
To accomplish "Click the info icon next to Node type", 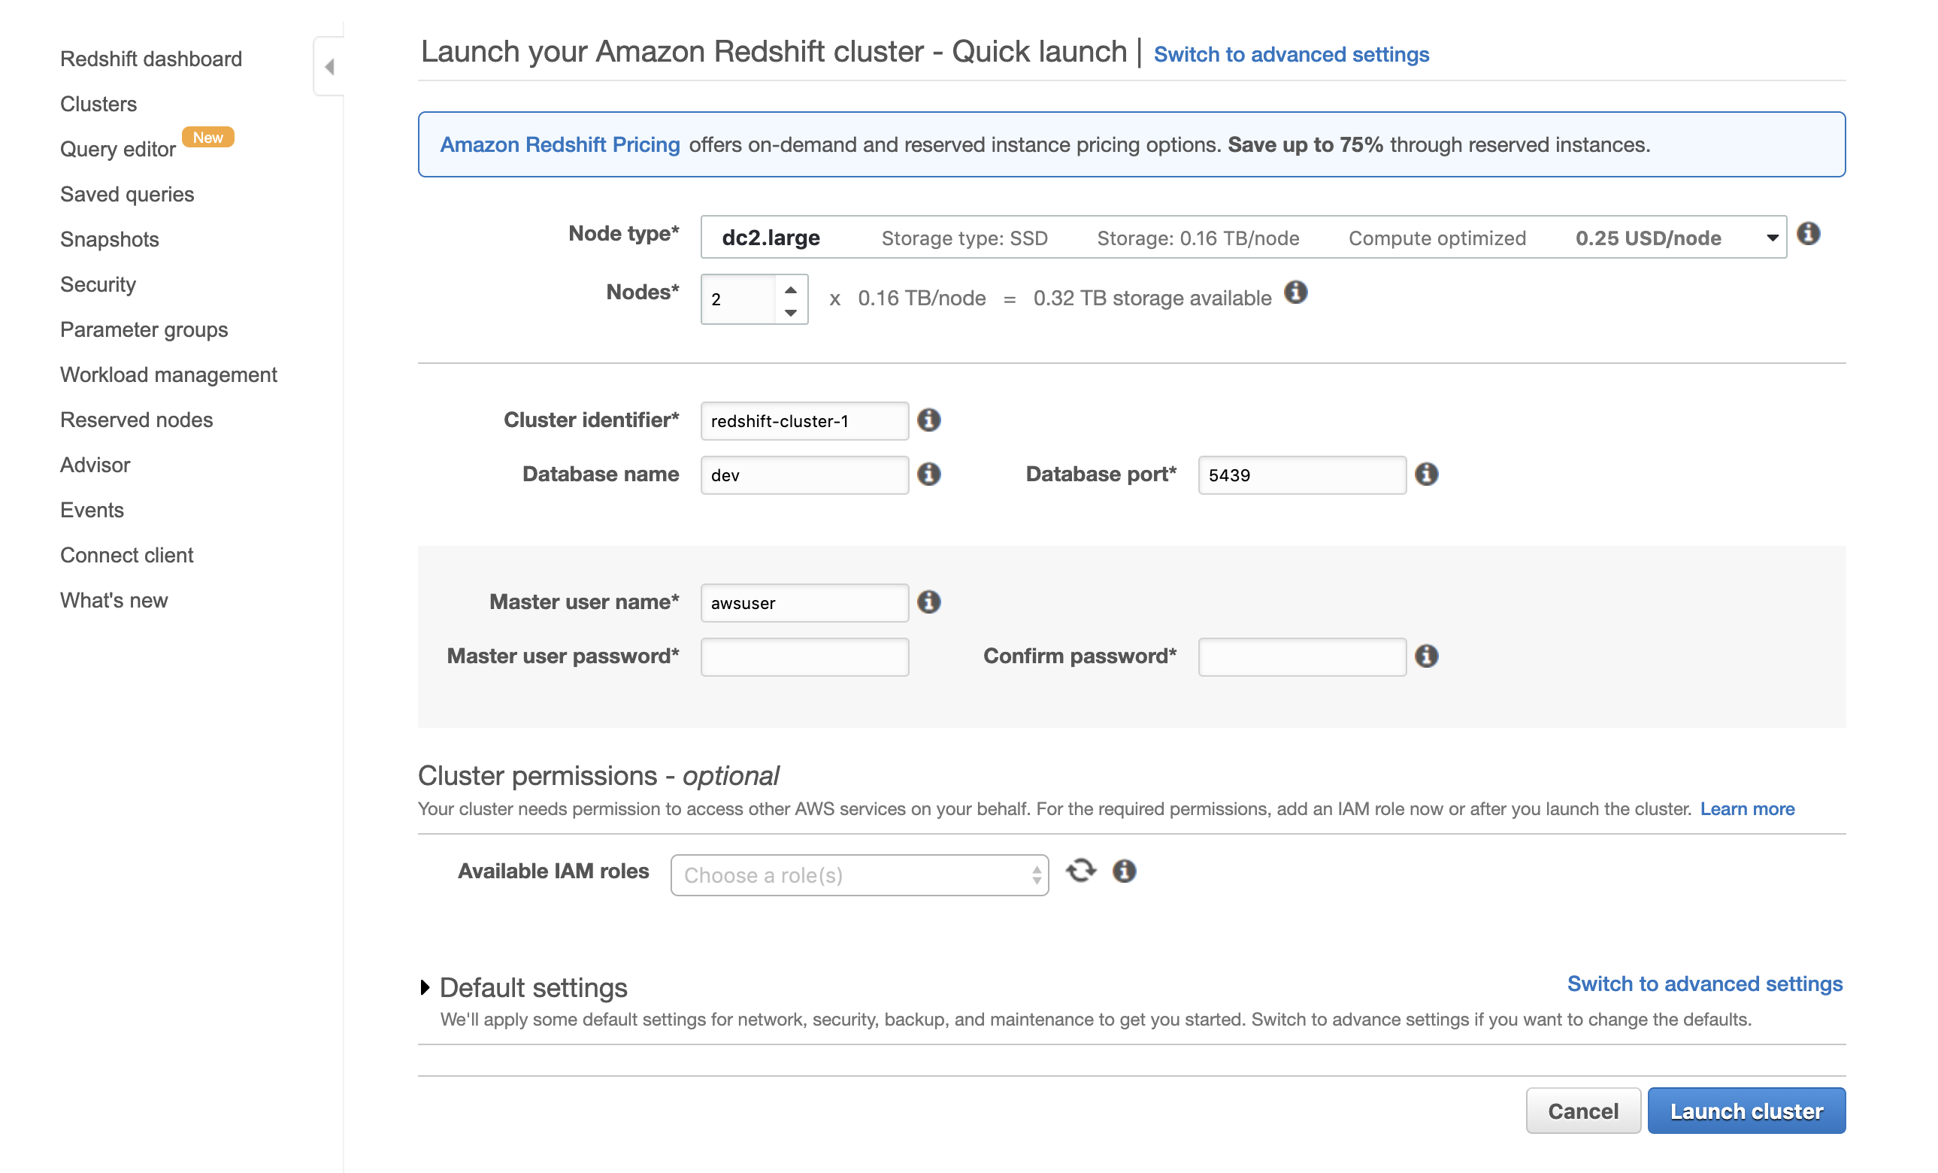I will 1808,234.
